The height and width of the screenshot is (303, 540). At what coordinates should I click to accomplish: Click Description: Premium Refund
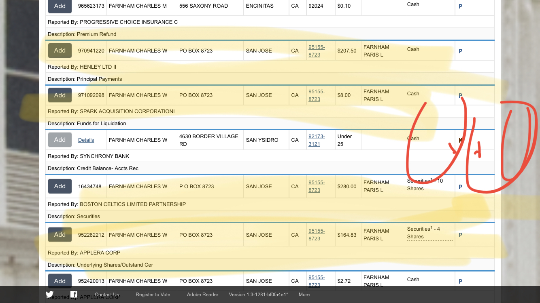click(82, 34)
